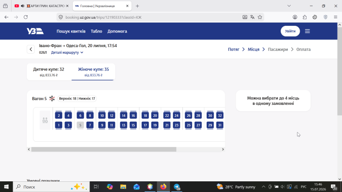This screenshot has height=192, width=342.
Task: Select seat 12 in wagon 5
Action: click(x=111, y=116)
